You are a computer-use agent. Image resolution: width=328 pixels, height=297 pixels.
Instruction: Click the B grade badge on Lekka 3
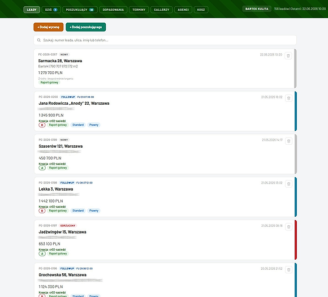(x=42, y=211)
